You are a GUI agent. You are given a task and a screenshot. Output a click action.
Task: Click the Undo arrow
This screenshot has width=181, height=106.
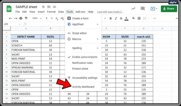(x=10, y=18)
